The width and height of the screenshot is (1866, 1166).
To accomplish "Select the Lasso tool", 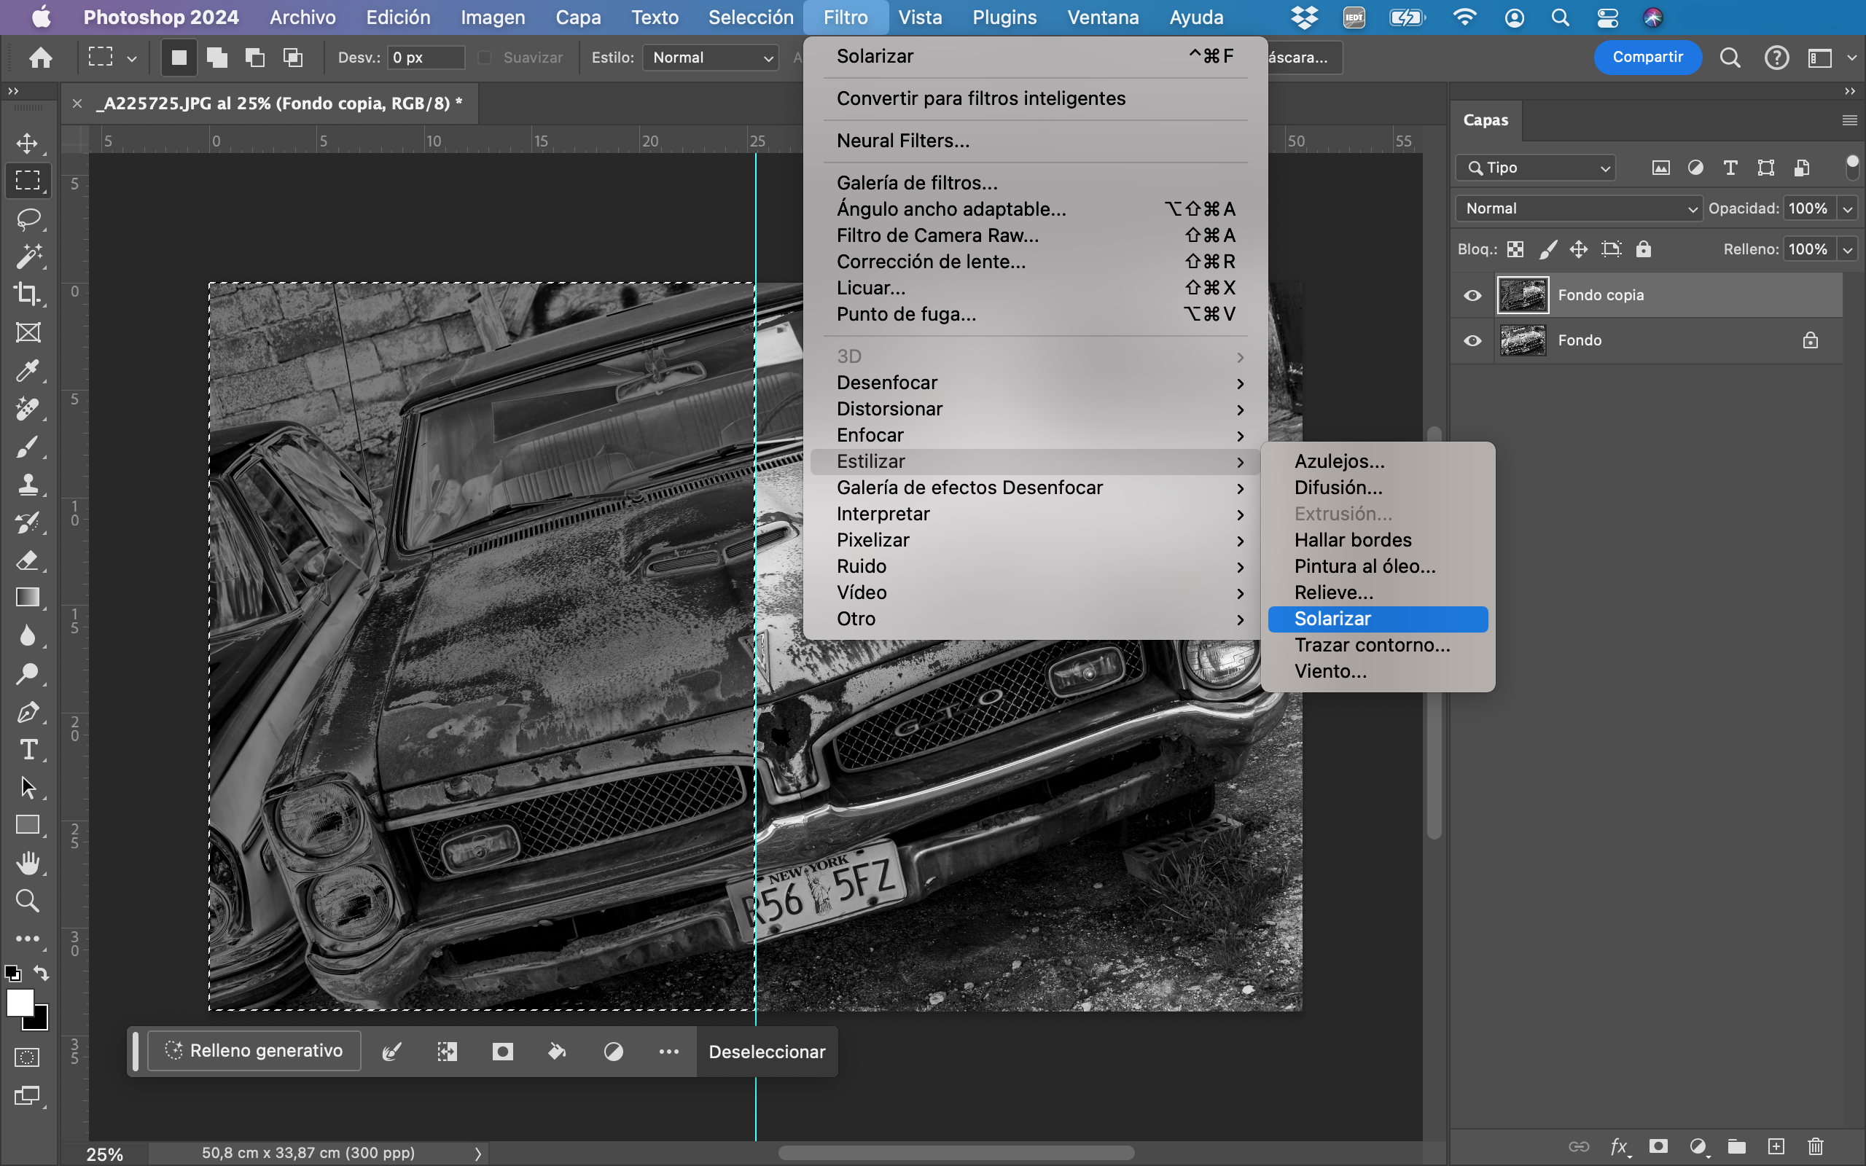I will [x=28, y=219].
